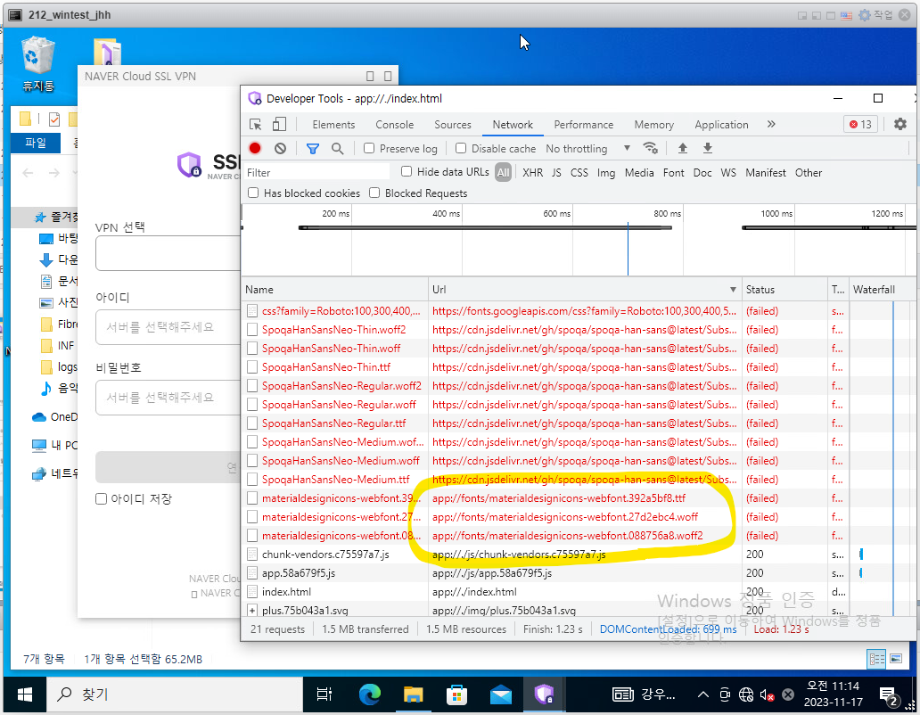Activate the inspect element picker
Viewport: 920px width, 715px height.
click(256, 125)
